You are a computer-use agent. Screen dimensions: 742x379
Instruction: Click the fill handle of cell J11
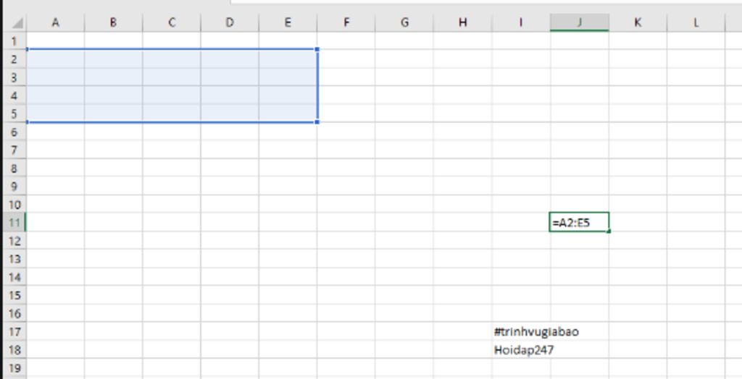609,231
